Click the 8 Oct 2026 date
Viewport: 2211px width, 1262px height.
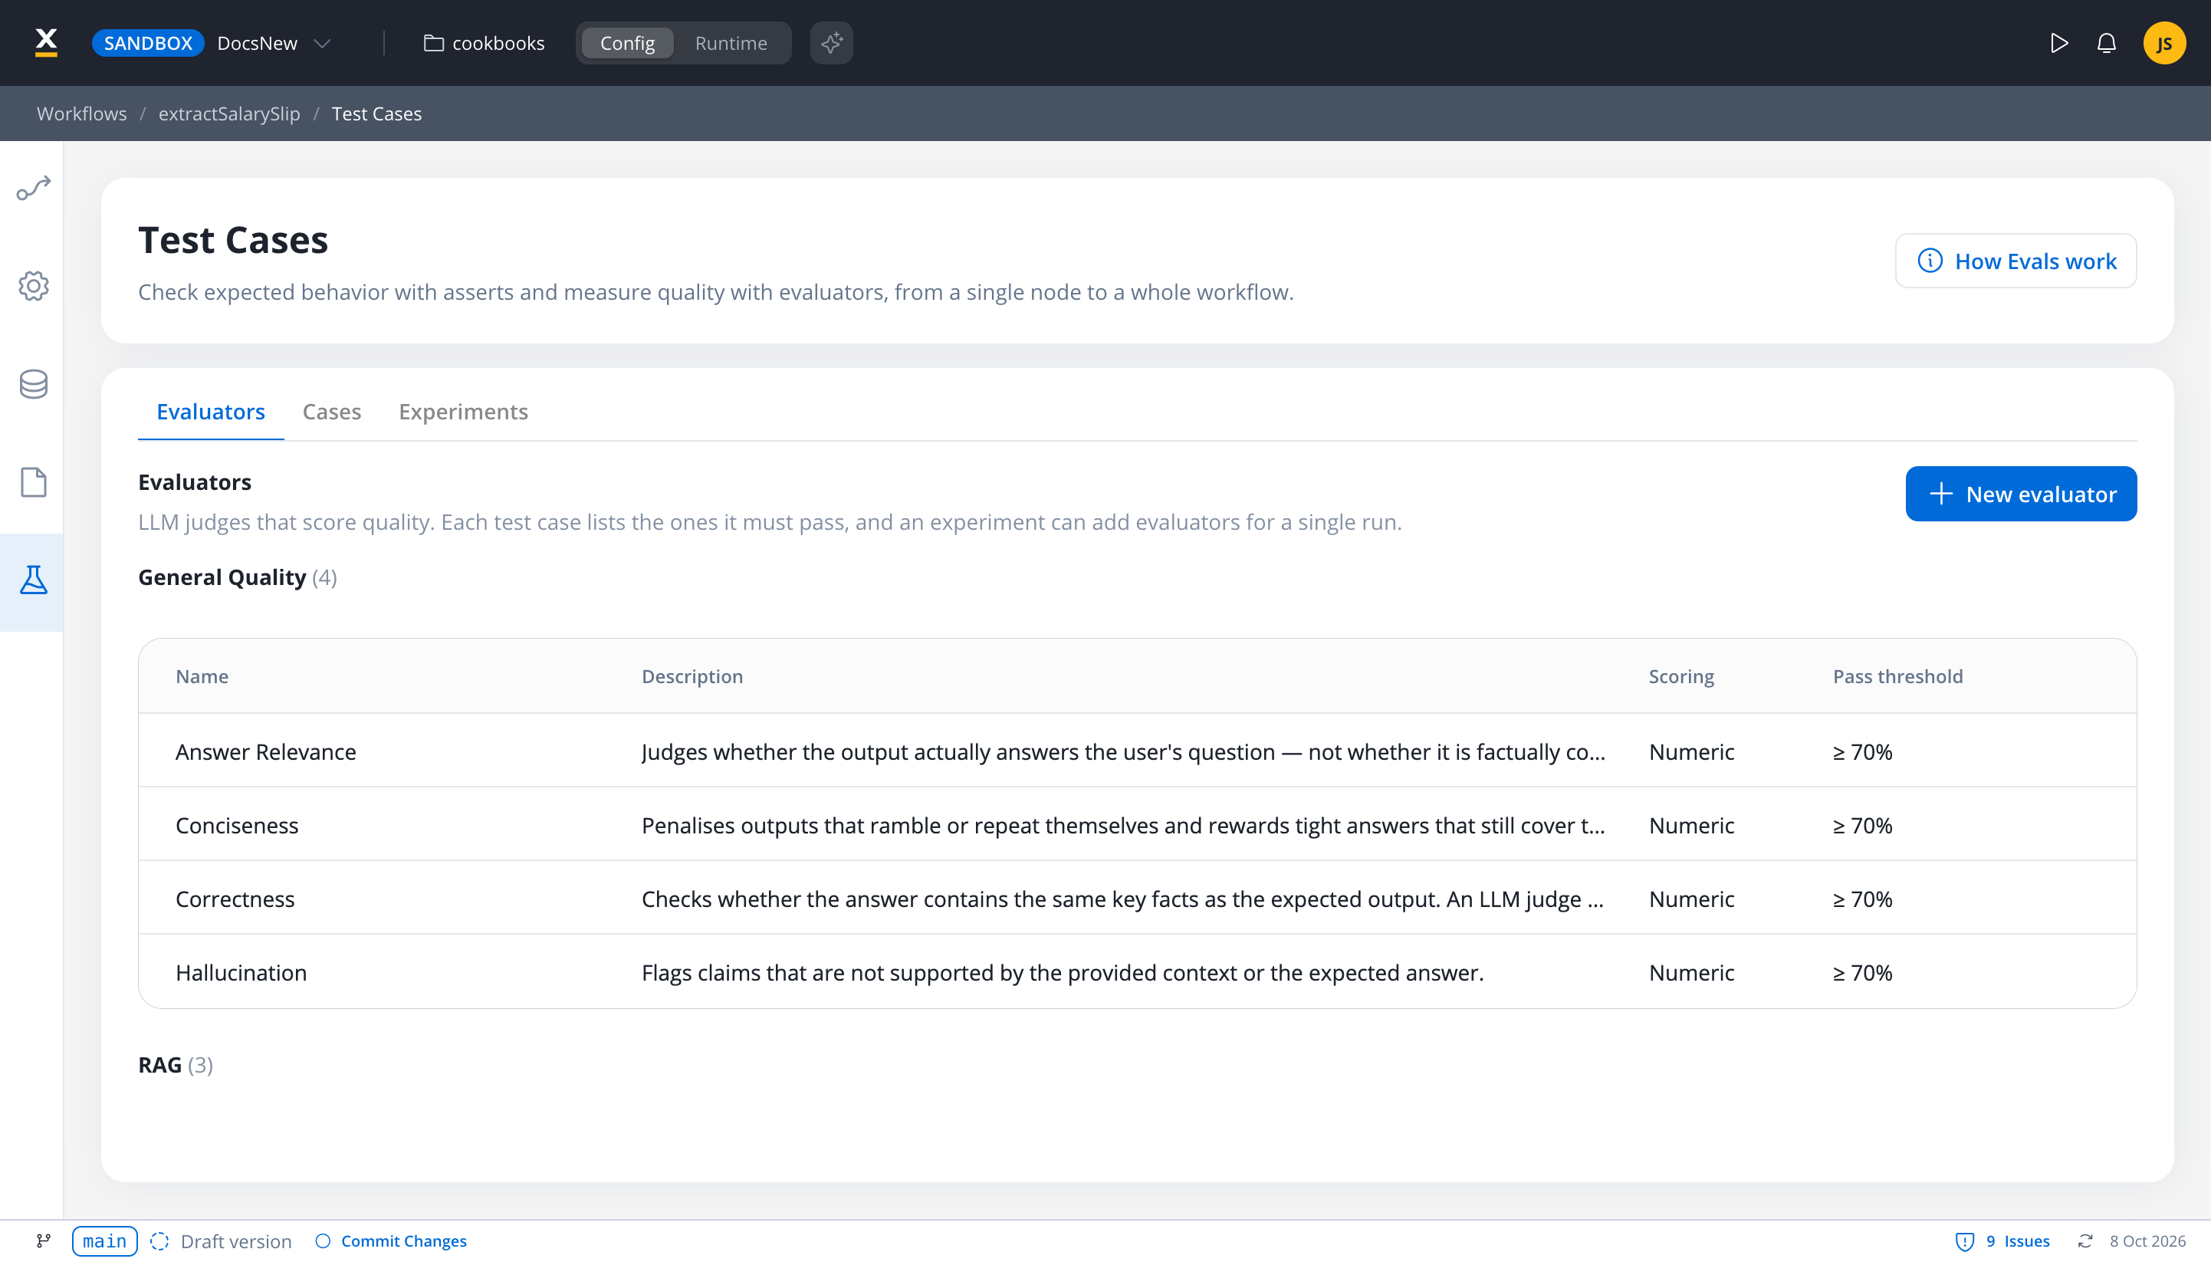2147,1241
